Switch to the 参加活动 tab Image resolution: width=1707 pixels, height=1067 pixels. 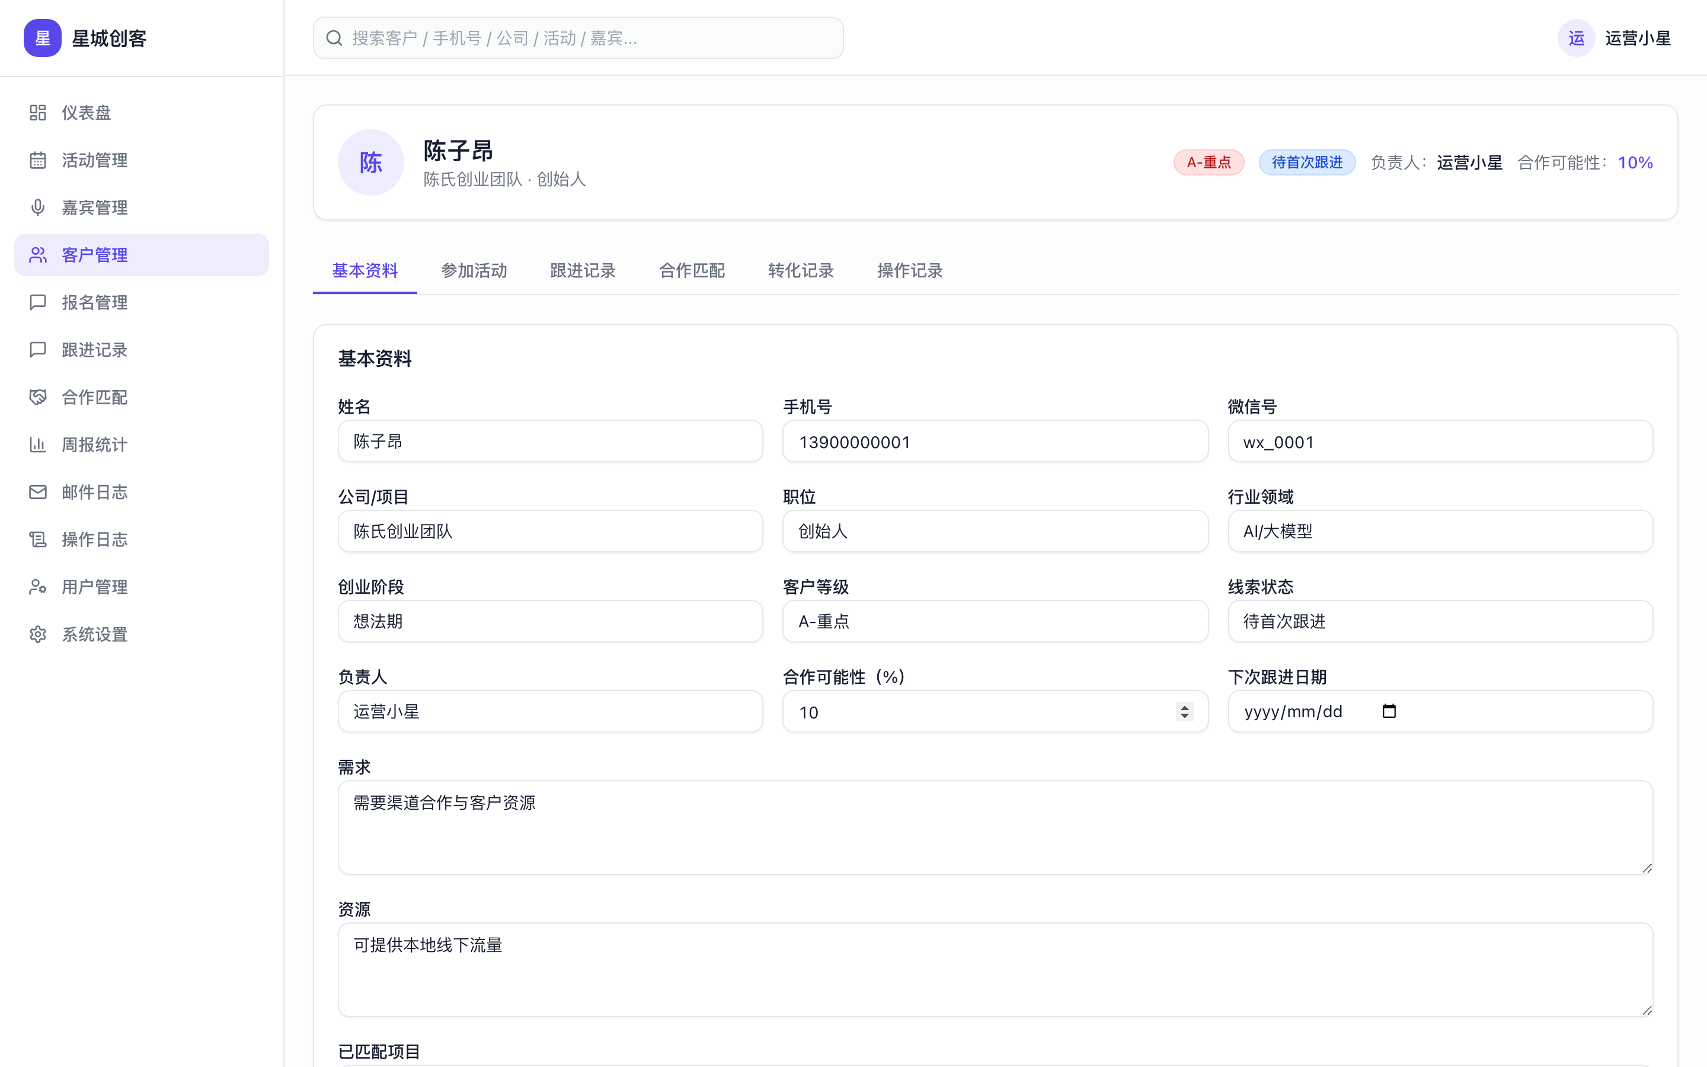pyautogui.click(x=474, y=270)
